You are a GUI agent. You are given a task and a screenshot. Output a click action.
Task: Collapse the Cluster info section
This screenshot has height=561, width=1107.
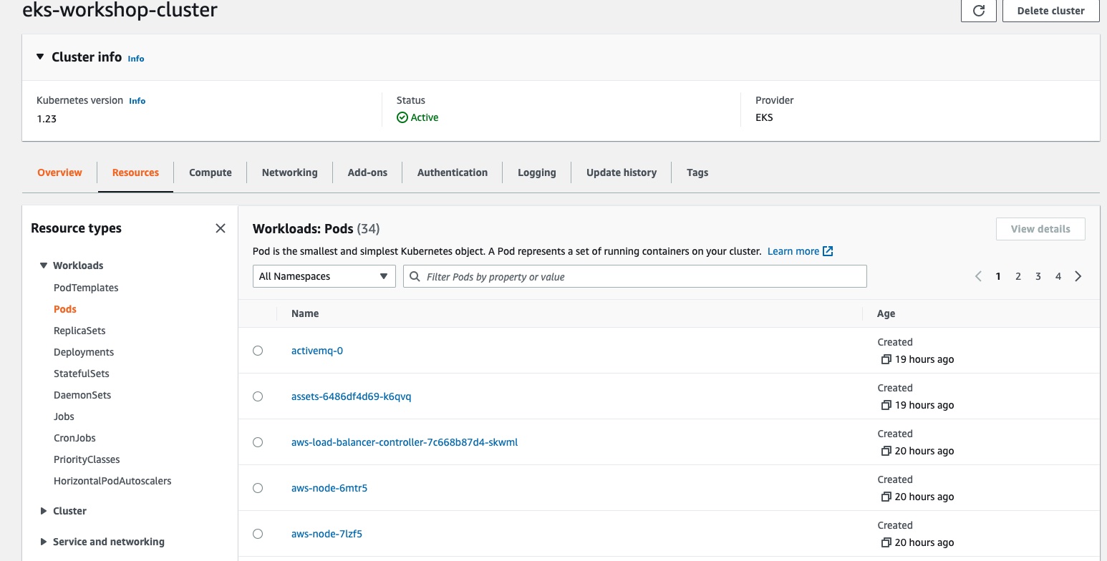pyautogui.click(x=40, y=57)
